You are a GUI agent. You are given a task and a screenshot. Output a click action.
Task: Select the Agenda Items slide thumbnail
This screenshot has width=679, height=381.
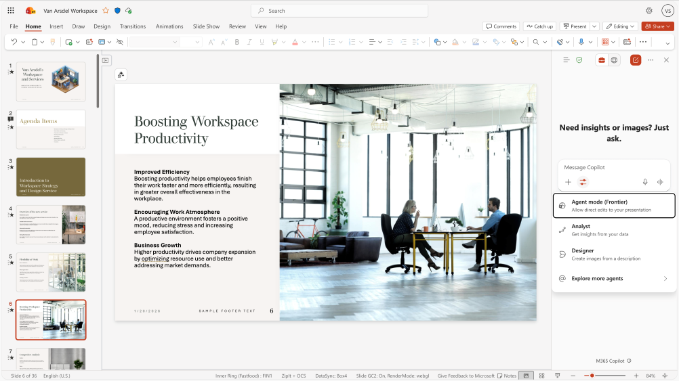[x=51, y=129]
